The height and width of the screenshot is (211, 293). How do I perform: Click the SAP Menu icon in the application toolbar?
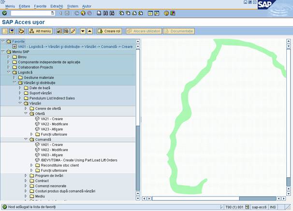[12, 31]
